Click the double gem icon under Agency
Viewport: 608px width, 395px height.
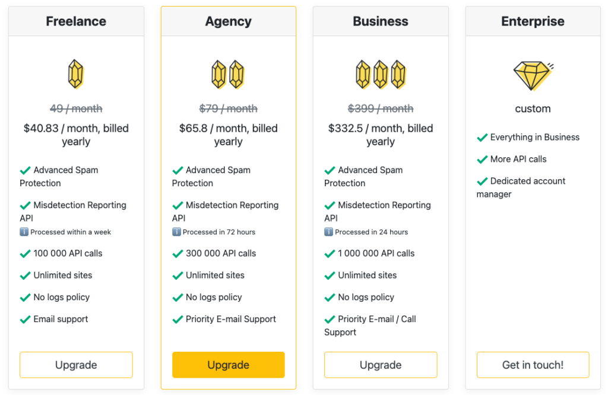click(x=228, y=74)
